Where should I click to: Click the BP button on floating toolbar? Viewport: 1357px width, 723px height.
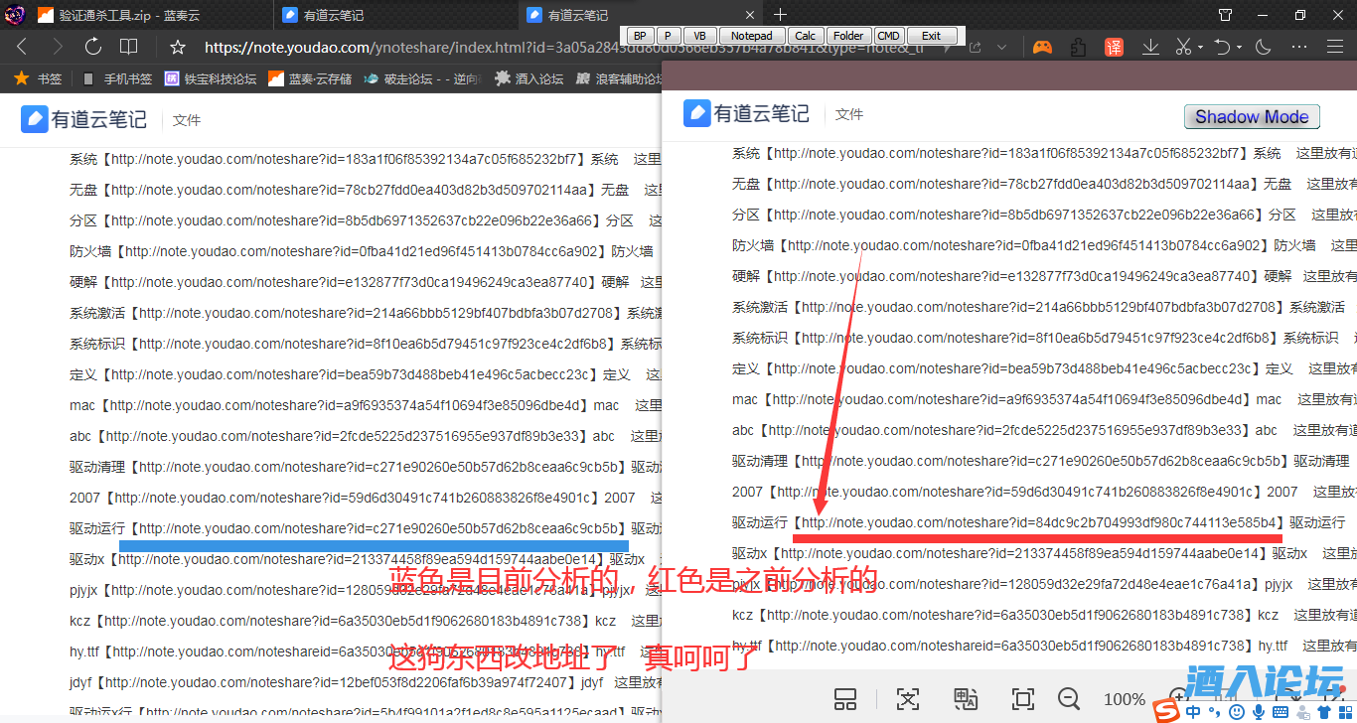tap(639, 36)
